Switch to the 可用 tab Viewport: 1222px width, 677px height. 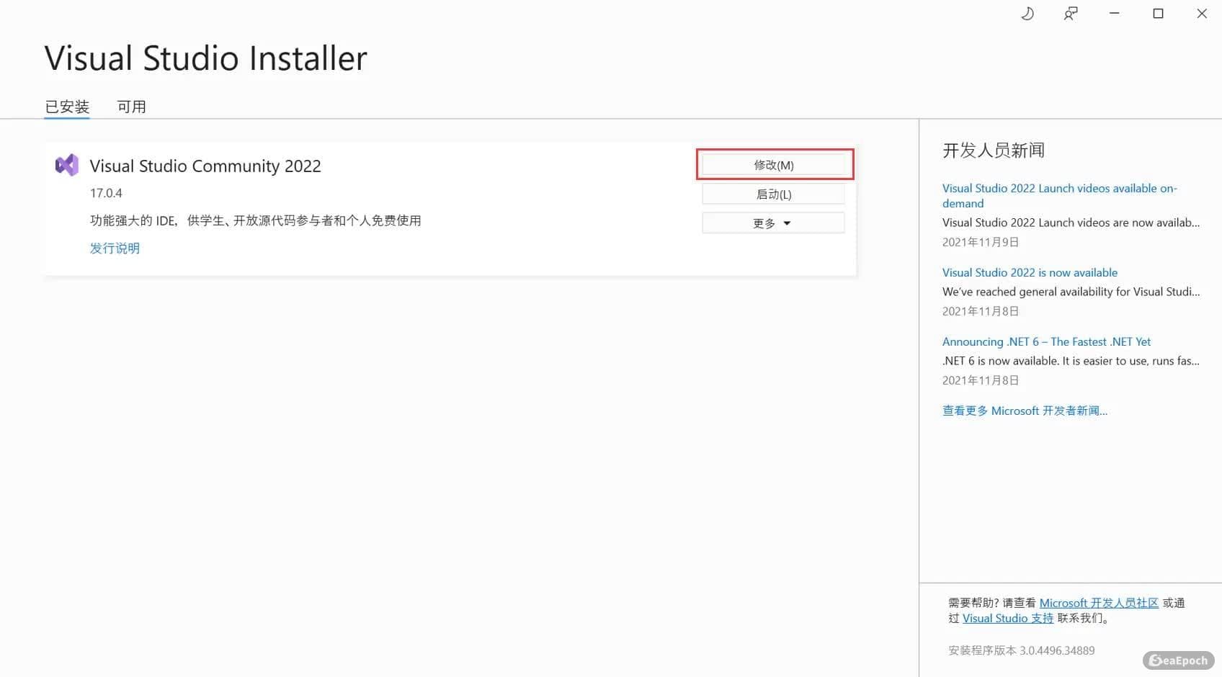(132, 107)
